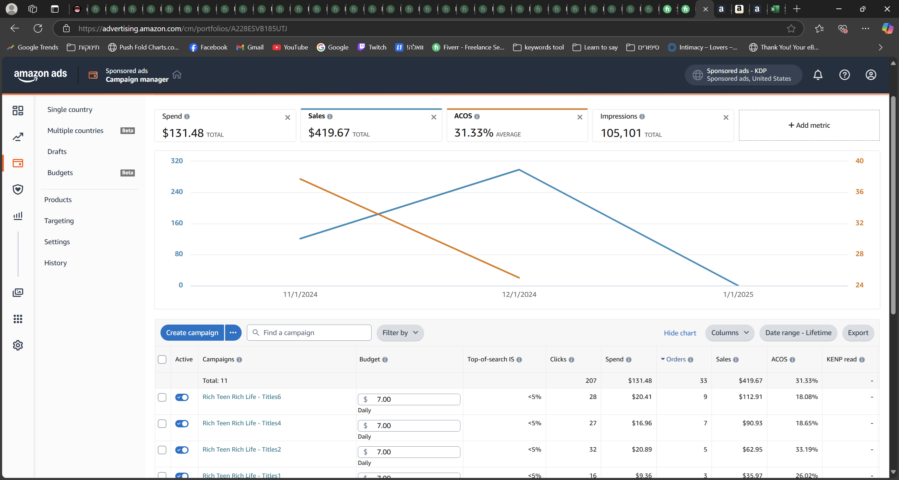The height and width of the screenshot is (480, 899).
Task: Open the bar chart reports sidebar icon
Action: 18,216
